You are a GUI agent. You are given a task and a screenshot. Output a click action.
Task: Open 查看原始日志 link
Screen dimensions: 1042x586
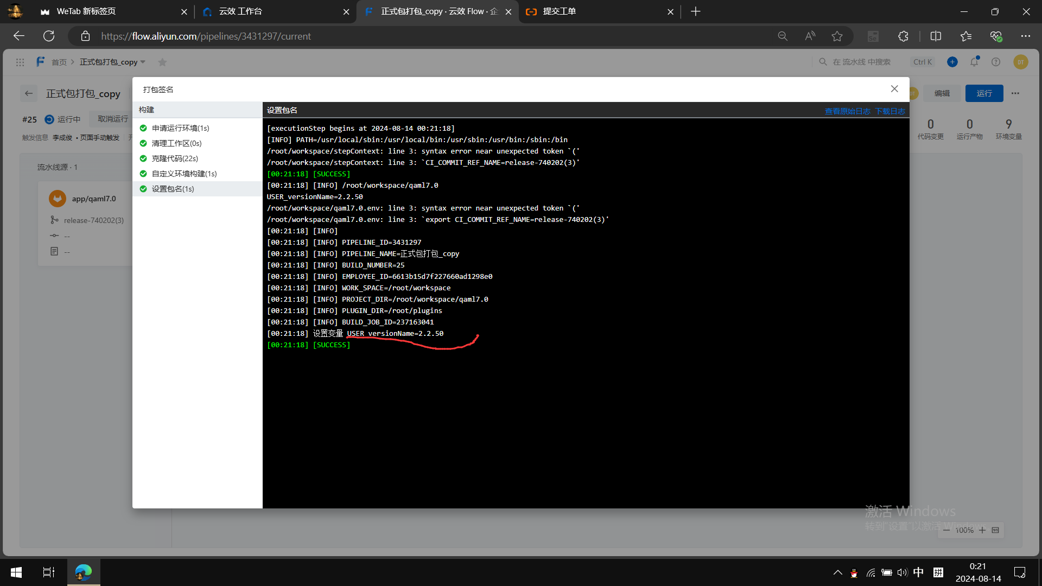847,111
